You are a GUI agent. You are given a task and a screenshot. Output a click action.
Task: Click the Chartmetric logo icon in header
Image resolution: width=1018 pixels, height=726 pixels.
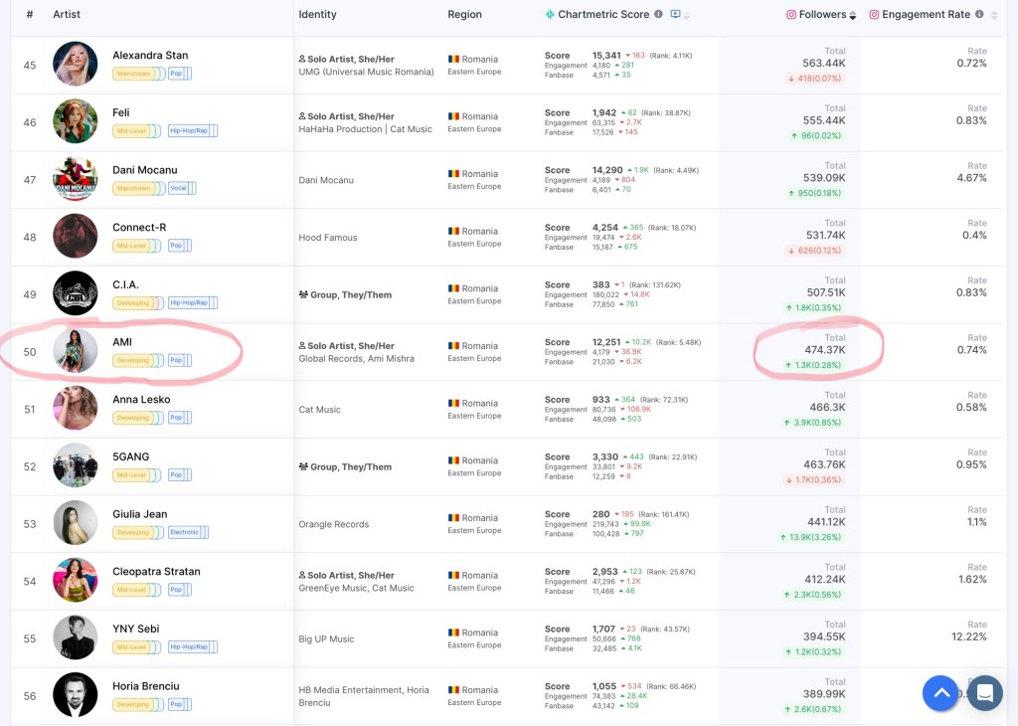550,15
